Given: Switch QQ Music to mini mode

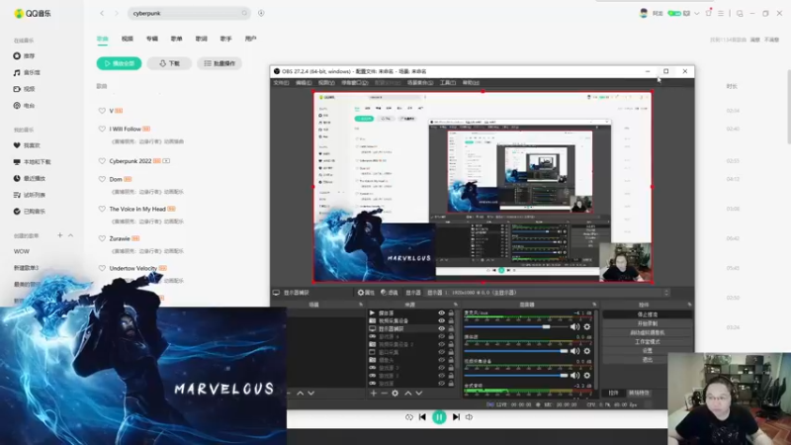Looking at the screenshot, I should (x=740, y=14).
